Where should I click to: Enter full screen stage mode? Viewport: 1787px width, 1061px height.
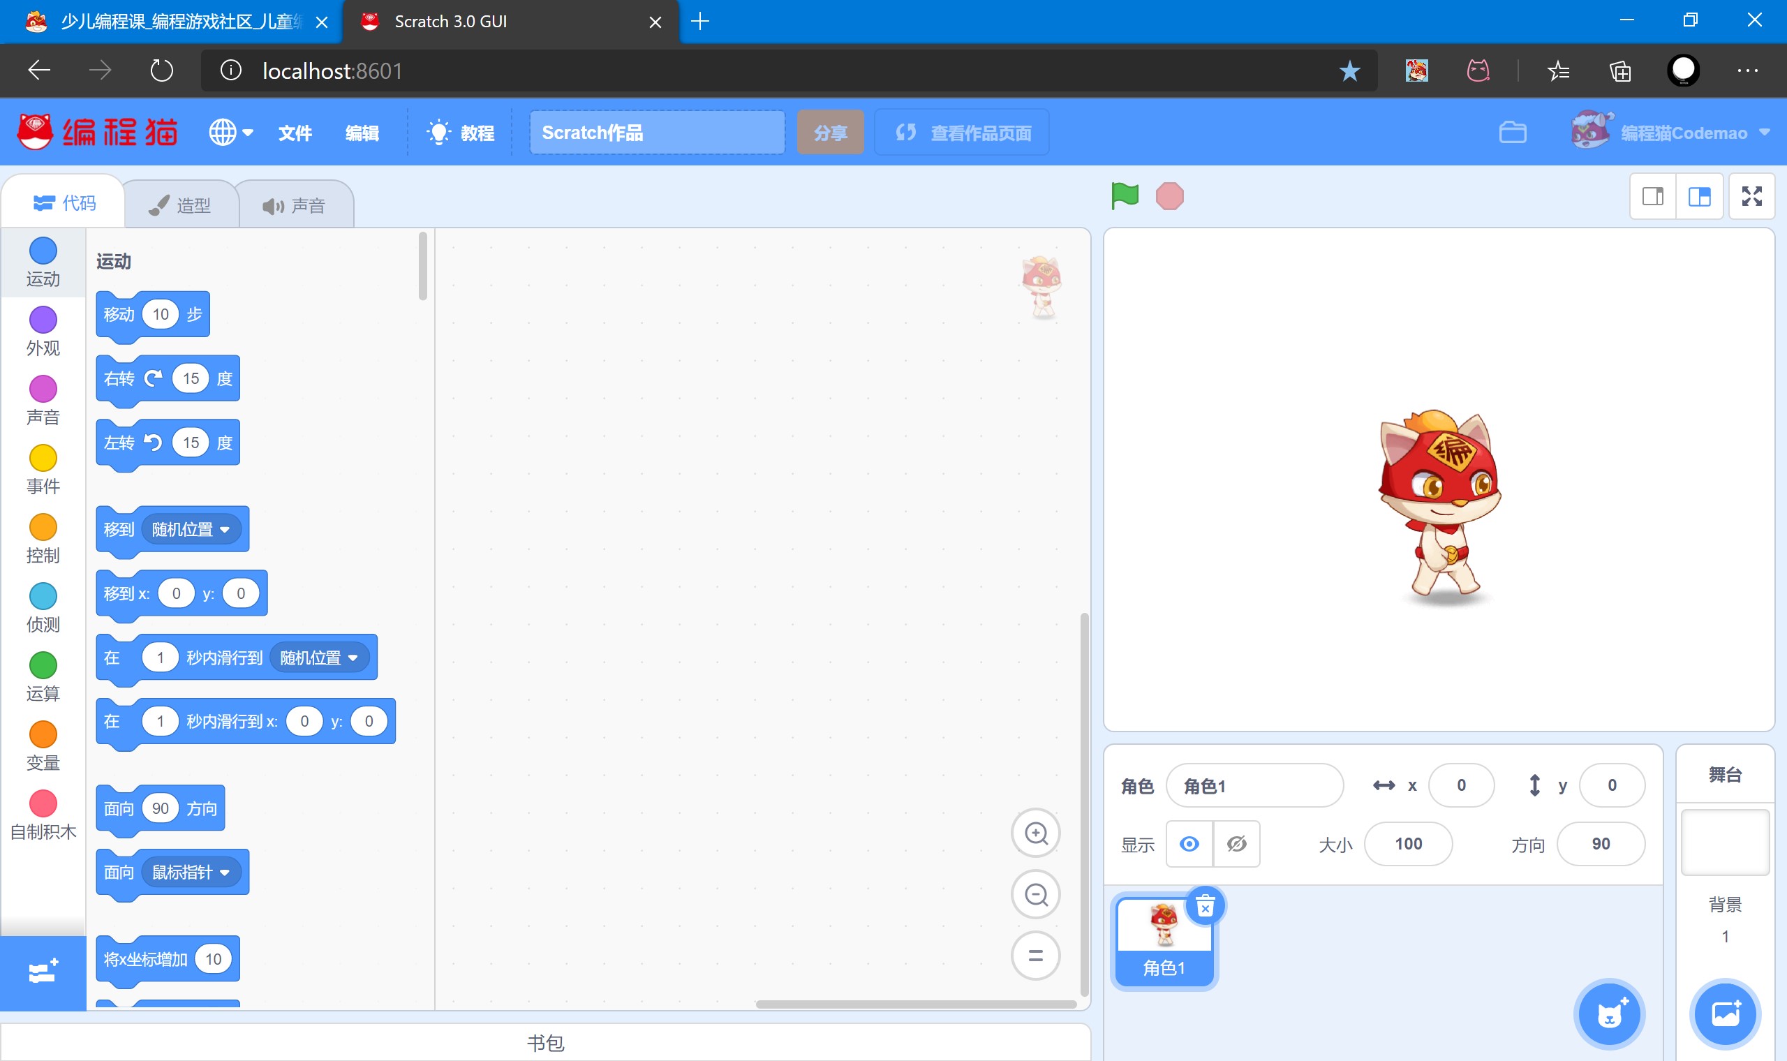(x=1751, y=196)
